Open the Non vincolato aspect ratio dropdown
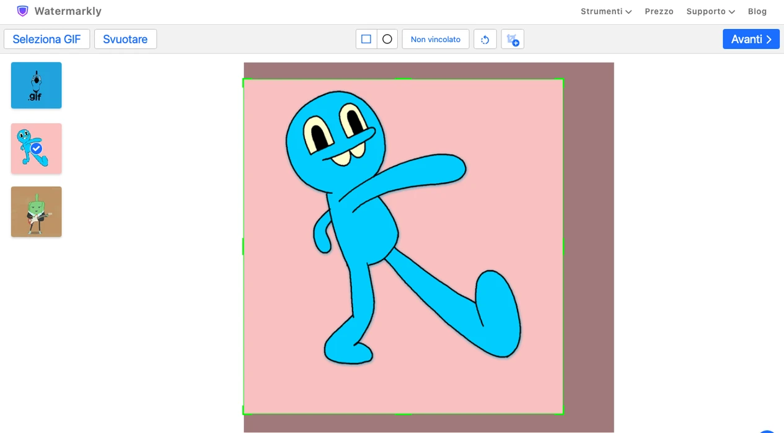Viewport: 784px width, 433px height. [x=436, y=39]
